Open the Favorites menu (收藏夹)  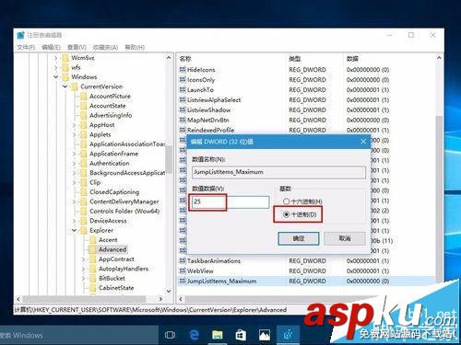click(x=105, y=47)
